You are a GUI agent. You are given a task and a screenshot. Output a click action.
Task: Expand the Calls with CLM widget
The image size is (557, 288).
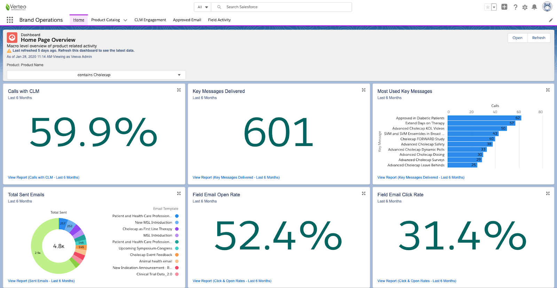pos(179,90)
